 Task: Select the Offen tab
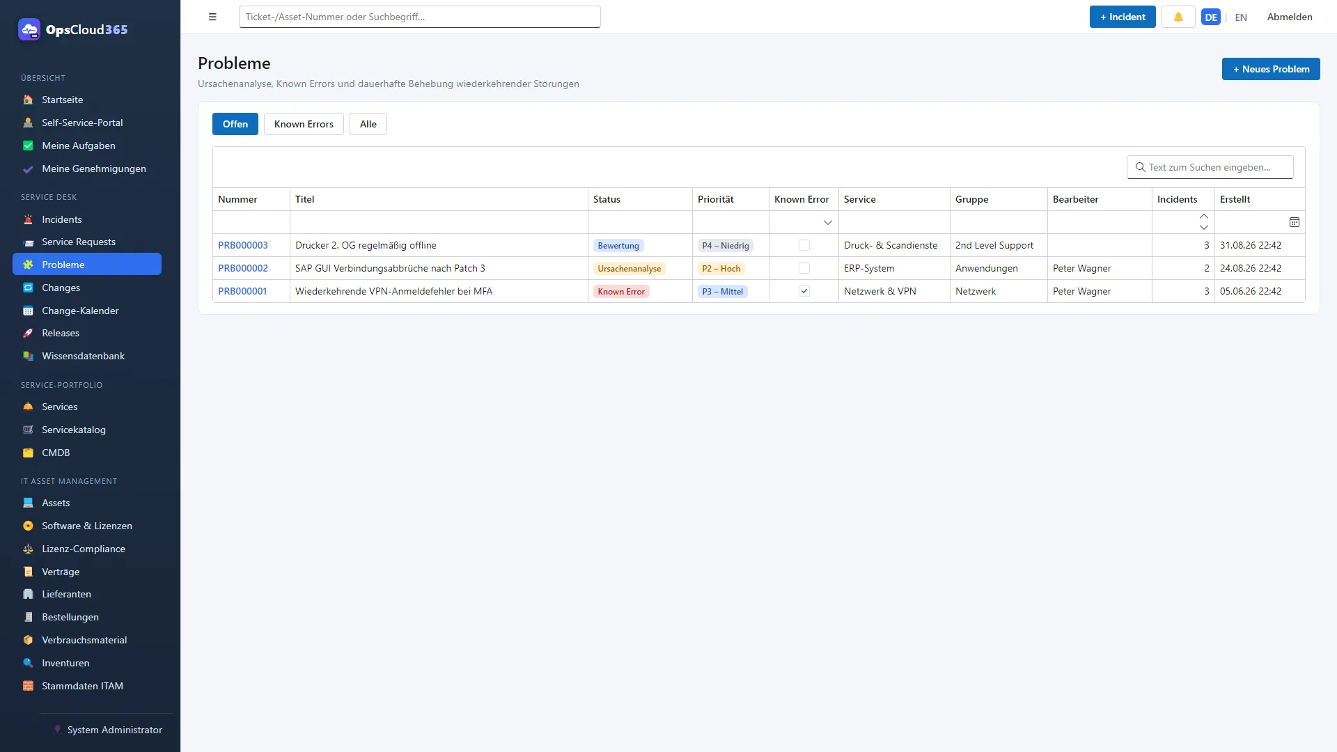pyautogui.click(x=235, y=124)
